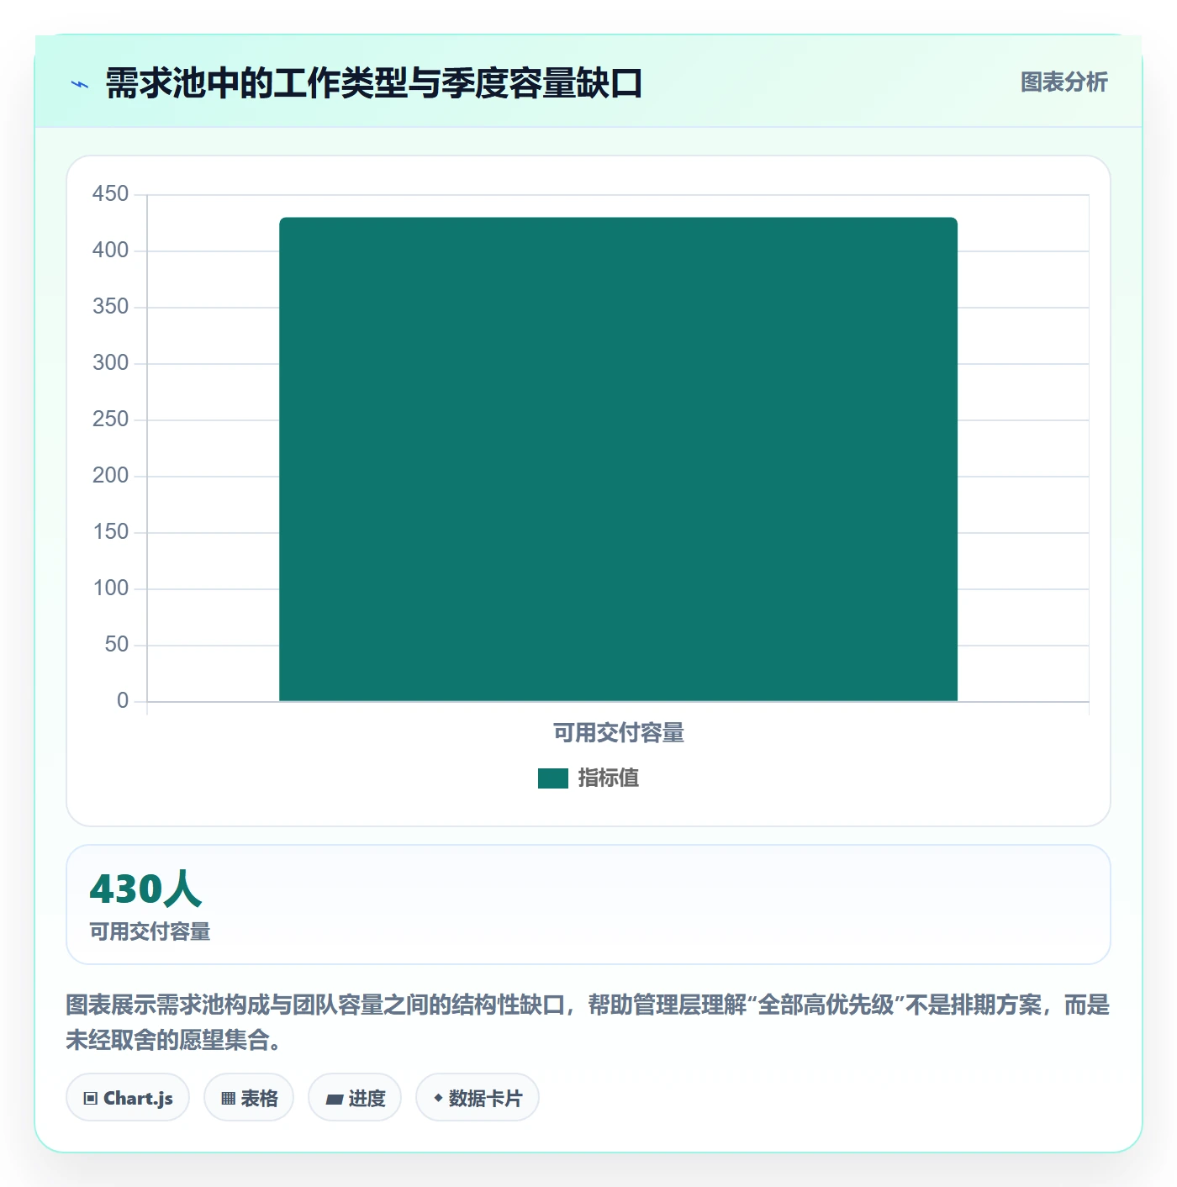1177x1187 pixels.
Task: Click the 图表分析 label in header
Action: click(x=1064, y=82)
